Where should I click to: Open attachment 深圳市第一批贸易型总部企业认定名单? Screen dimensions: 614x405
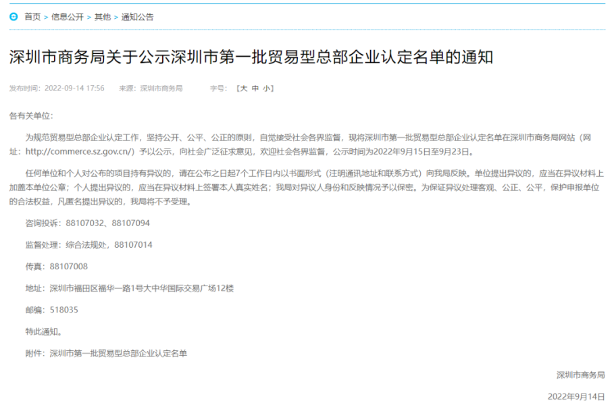[x=118, y=353]
